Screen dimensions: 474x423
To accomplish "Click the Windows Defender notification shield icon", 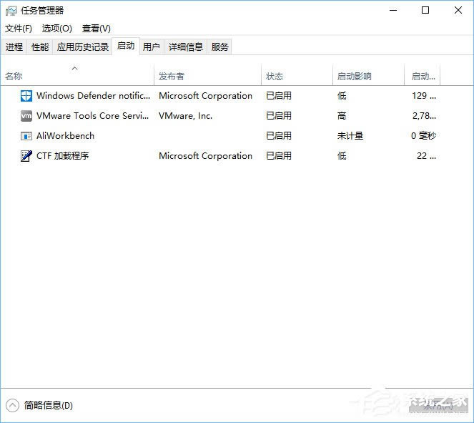I will (x=26, y=96).
